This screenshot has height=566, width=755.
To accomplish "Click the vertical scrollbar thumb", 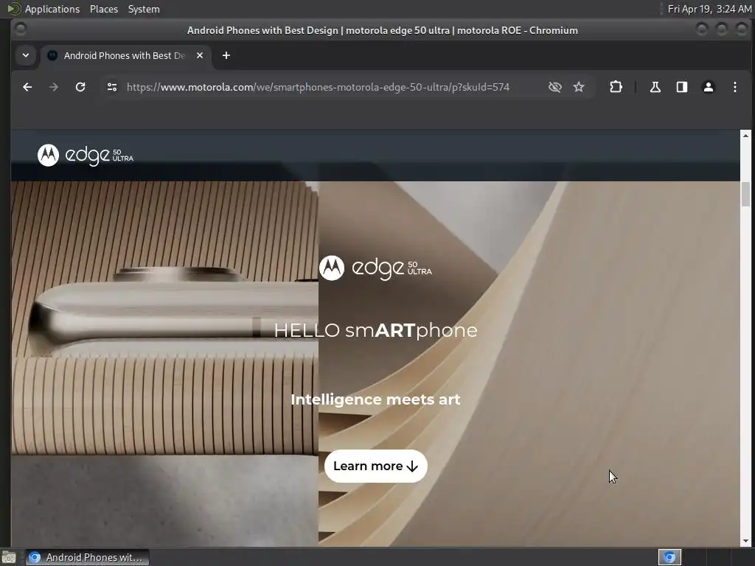I will pos(746,195).
